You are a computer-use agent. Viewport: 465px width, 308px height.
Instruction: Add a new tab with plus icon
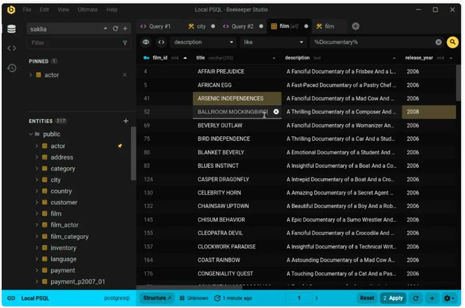(356, 26)
